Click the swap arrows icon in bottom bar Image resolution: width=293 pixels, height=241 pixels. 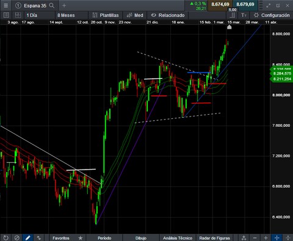tap(38, 238)
